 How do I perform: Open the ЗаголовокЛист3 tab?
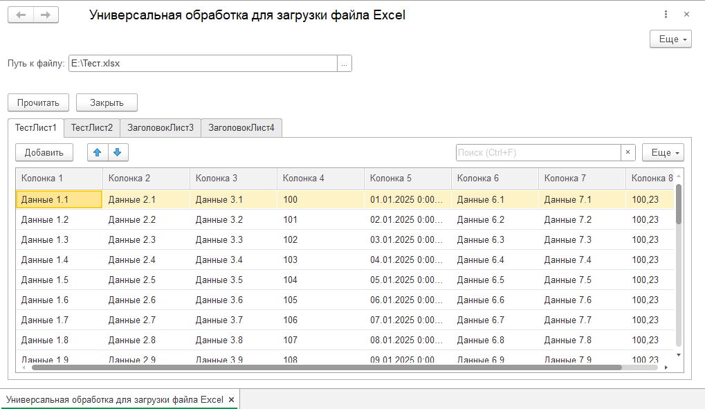161,128
